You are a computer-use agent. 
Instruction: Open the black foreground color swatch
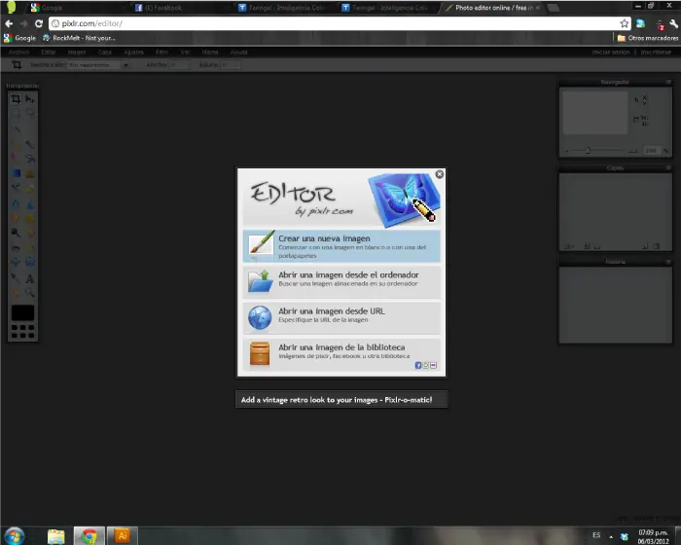22,312
